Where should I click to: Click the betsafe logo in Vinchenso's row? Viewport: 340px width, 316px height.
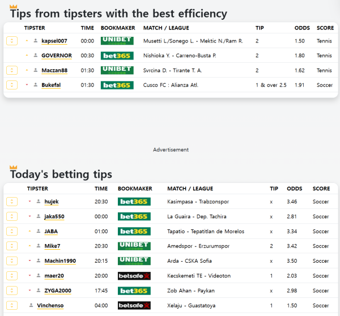point(134,305)
